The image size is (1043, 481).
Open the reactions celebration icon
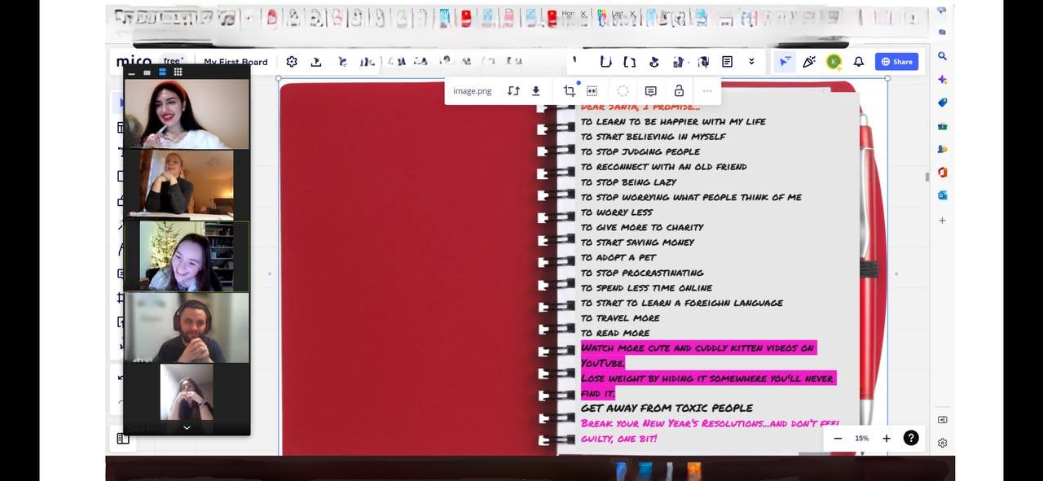click(x=809, y=62)
